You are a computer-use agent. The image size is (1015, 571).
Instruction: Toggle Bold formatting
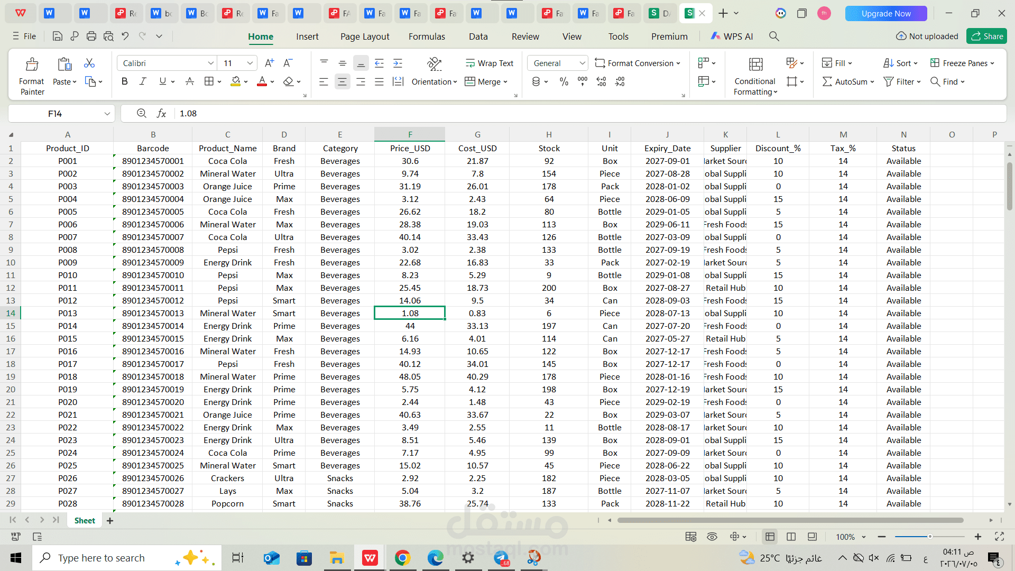click(124, 81)
